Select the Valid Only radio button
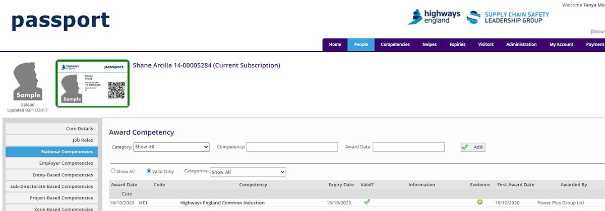Image resolution: width=605 pixels, height=211 pixels. [x=149, y=171]
